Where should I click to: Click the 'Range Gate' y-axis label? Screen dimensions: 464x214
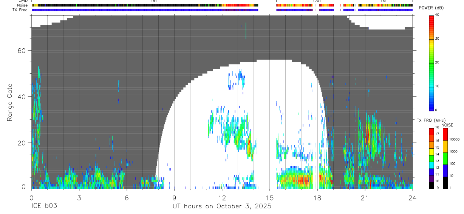pyautogui.click(x=9, y=103)
